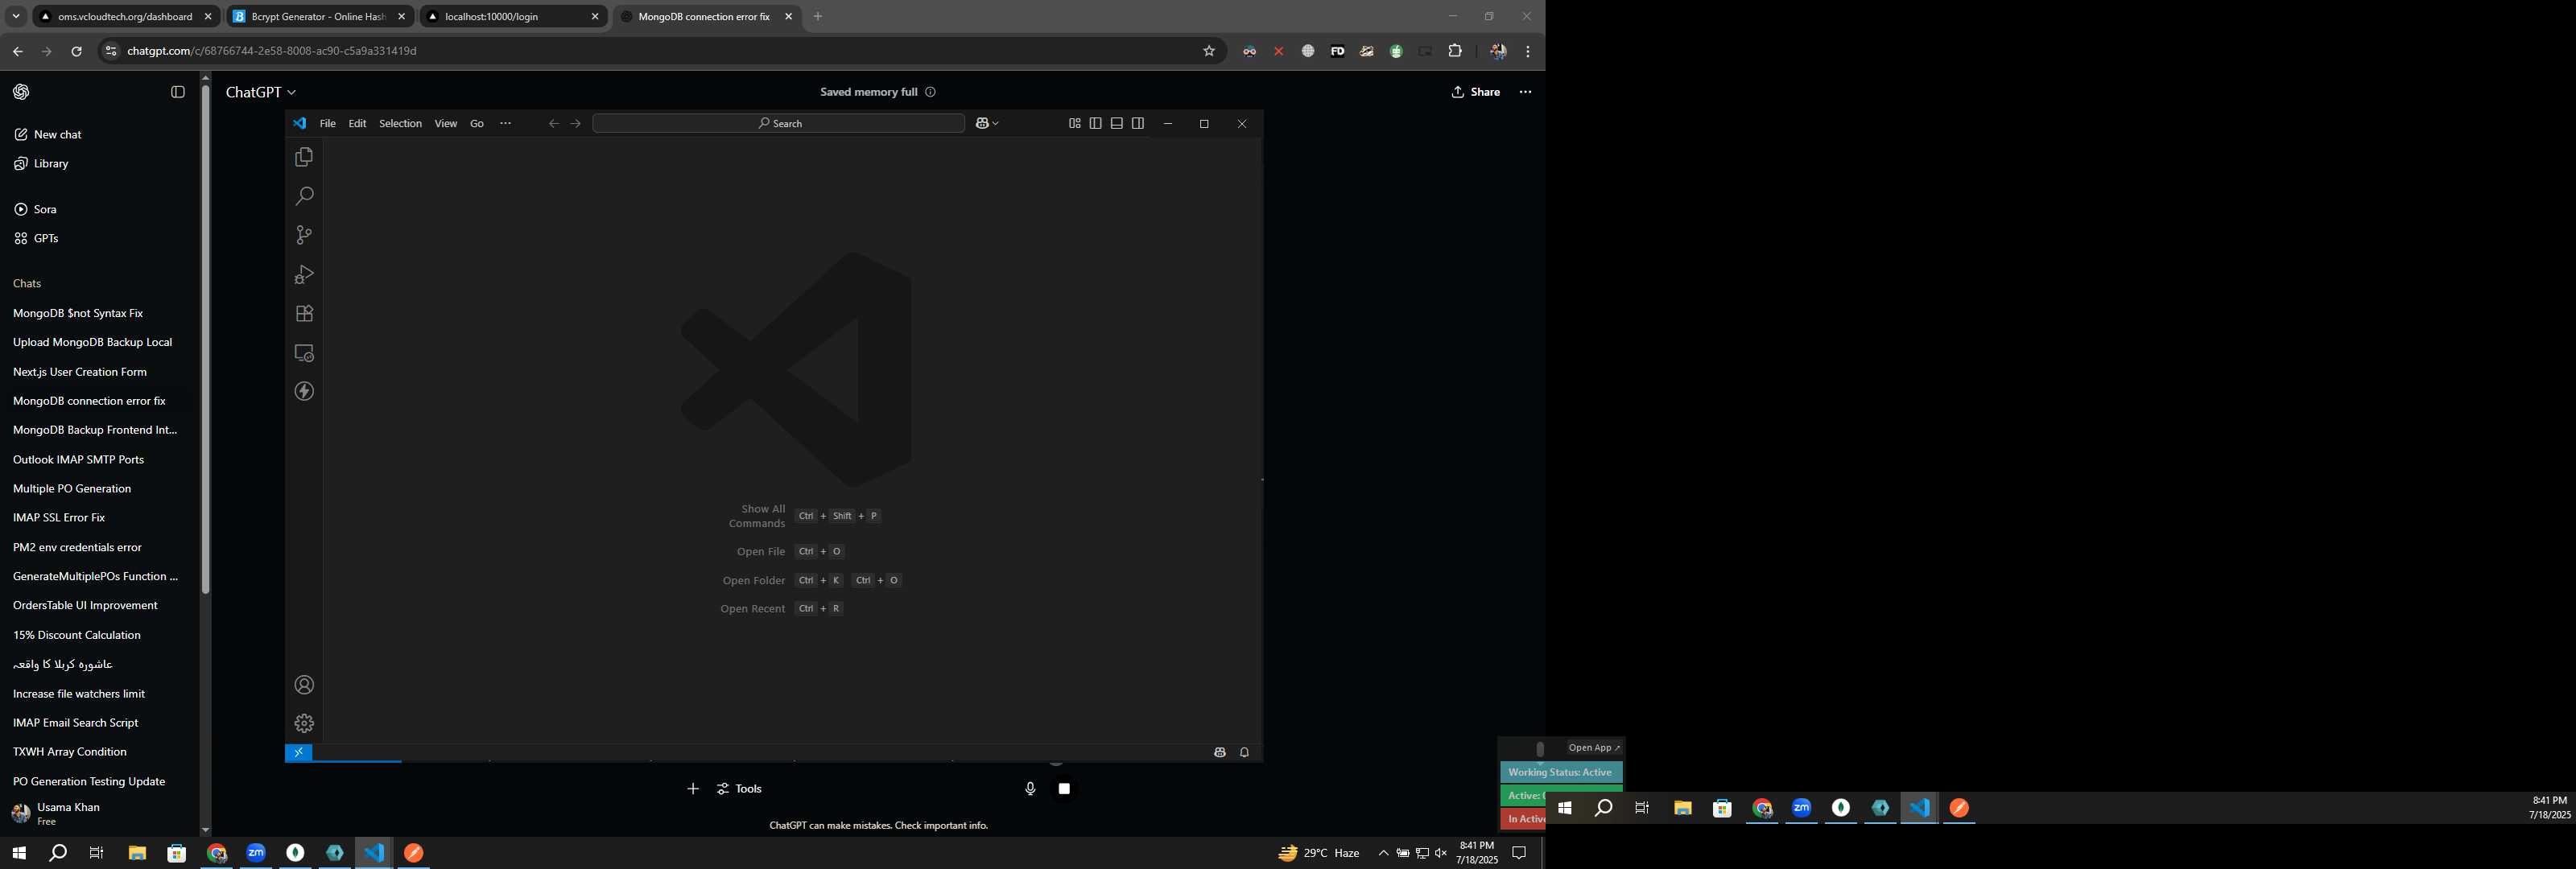Toggle VS Code Secondary Side Bar
2576x869 pixels.
coord(1137,123)
